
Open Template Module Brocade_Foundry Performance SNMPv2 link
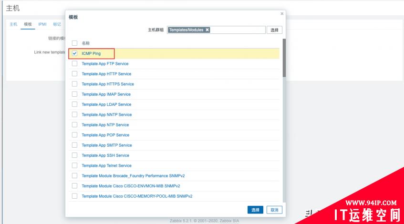point(133,175)
